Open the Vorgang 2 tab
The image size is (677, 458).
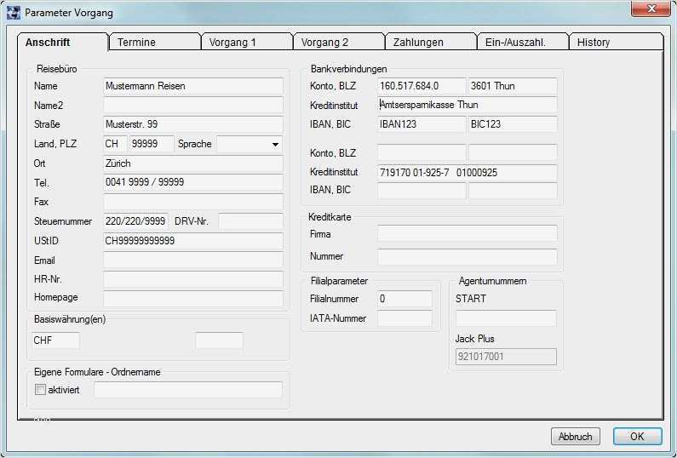(x=339, y=43)
